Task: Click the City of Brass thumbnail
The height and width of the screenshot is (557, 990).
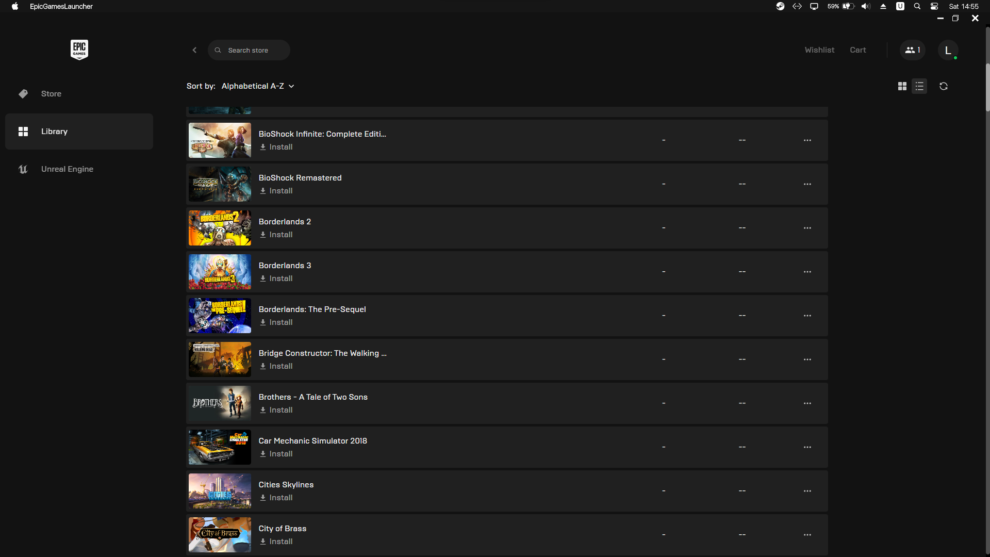Action: (x=220, y=534)
